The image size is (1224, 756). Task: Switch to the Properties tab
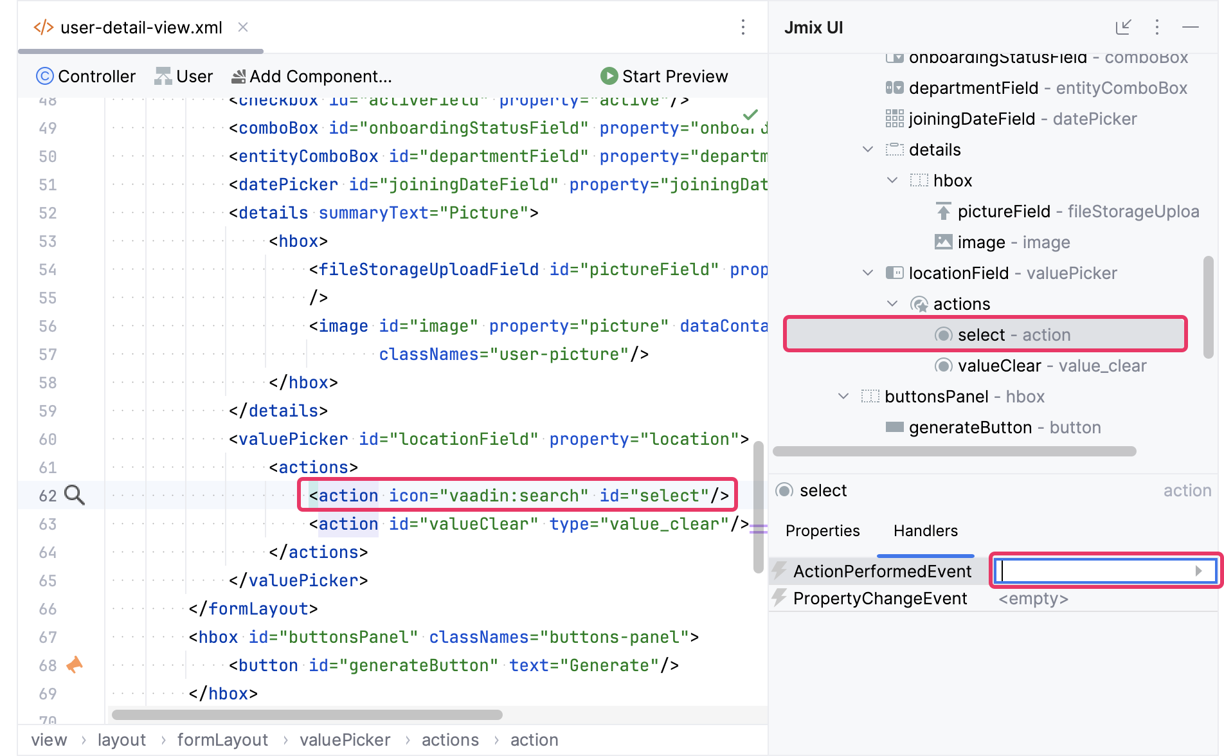(822, 531)
